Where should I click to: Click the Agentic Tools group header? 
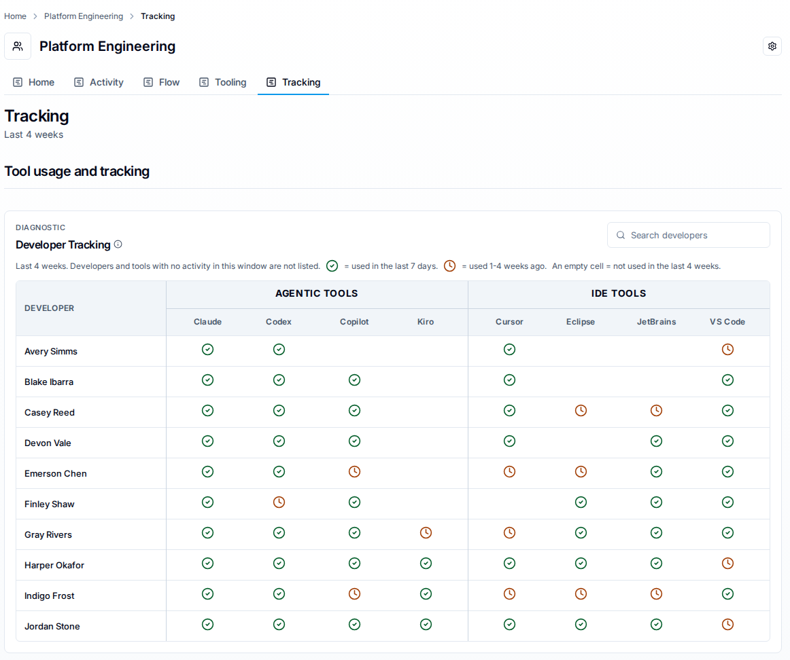[x=316, y=294]
